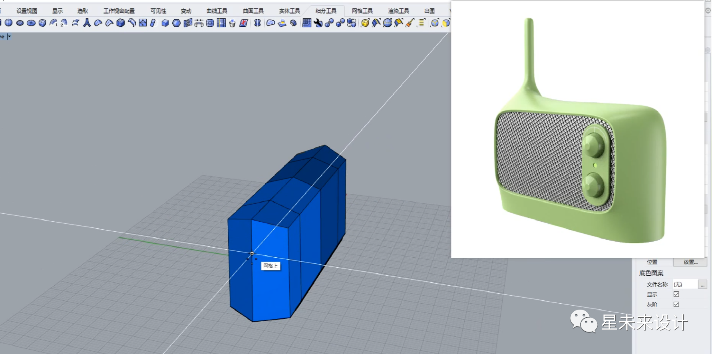
Task: Click the ... browse button beside 文件名称
Action: [702, 284]
